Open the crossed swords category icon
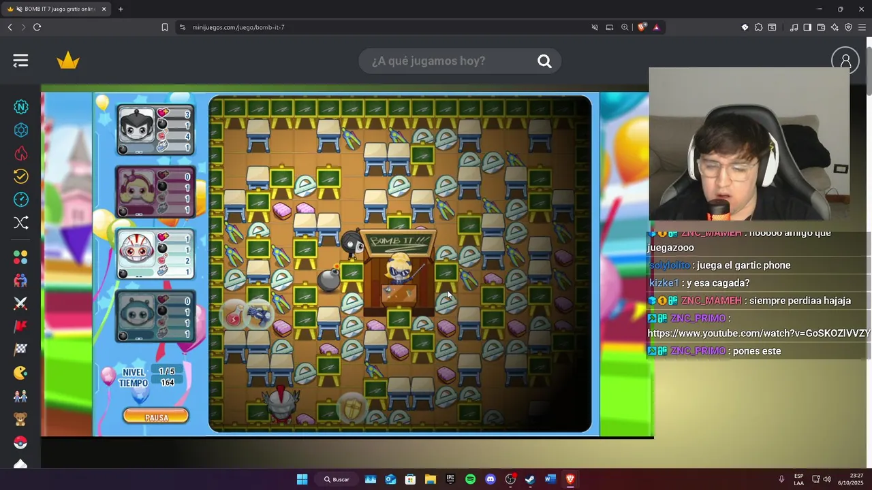Image resolution: width=872 pixels, height=490 pixels. (20, 304)
